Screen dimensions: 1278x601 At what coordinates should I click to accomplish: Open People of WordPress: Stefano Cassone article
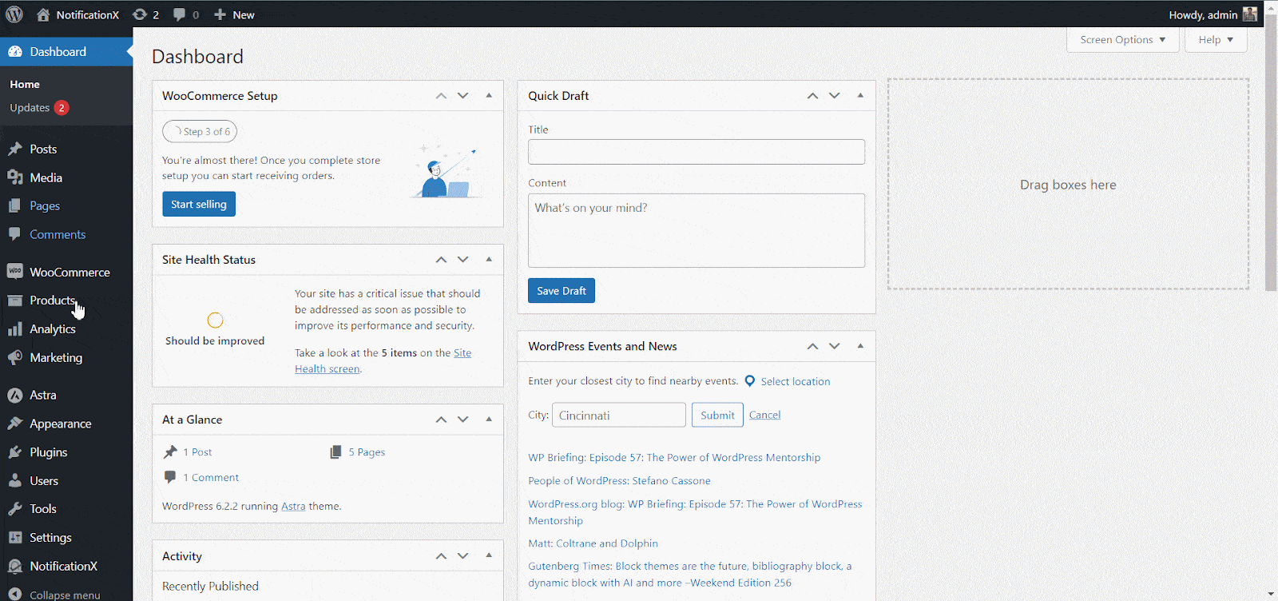619,480
